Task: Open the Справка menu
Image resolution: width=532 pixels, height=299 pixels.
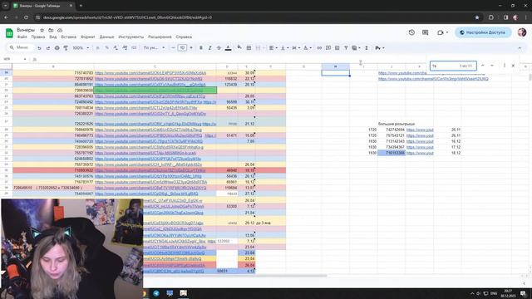Action: coord(184,37)
